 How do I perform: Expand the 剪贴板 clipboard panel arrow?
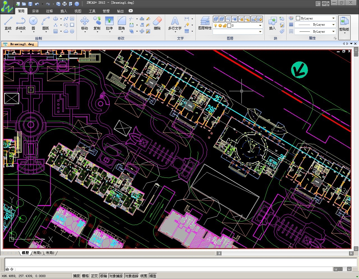[344, 33]
